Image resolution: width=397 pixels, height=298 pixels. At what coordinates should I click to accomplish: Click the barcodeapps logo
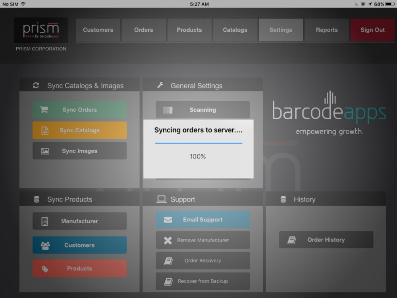(x=329, y=108)
